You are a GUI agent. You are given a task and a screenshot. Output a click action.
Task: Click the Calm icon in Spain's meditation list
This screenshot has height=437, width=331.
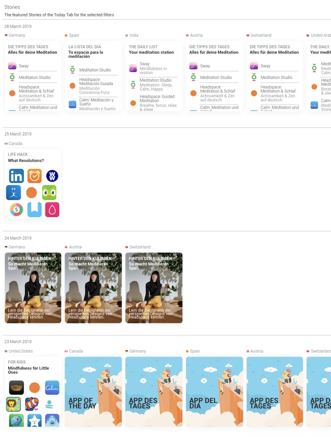click(x=73, y=104)
